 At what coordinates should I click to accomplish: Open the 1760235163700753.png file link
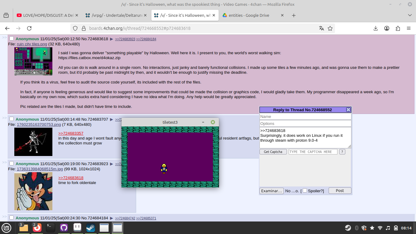[x=39, y=125]
